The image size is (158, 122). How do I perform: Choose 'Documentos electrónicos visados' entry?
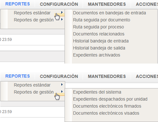coord(106,113)
